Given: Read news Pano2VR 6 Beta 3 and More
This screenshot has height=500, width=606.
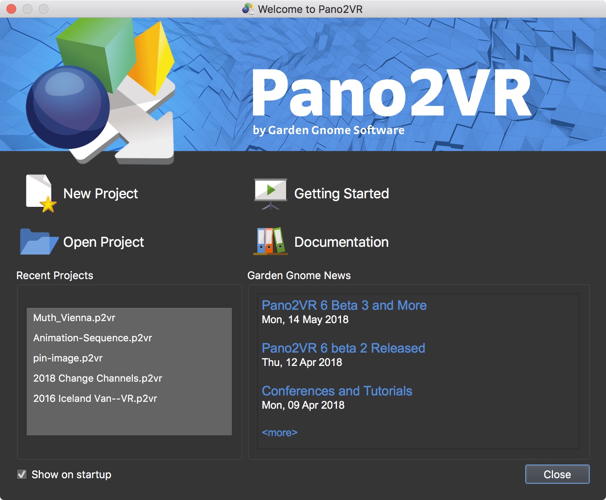Looking at the screenshot, I should 344,305.
